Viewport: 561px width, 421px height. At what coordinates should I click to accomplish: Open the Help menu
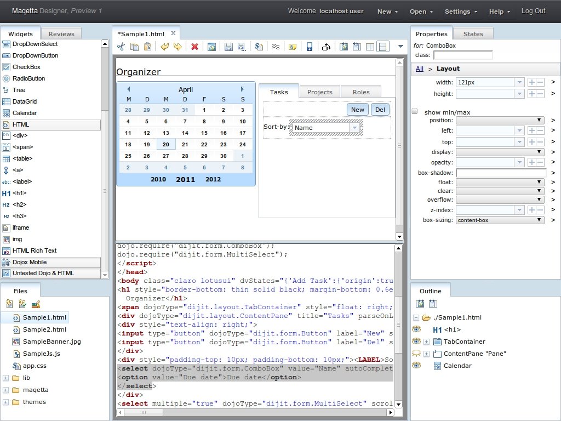(x=500, y=12)
